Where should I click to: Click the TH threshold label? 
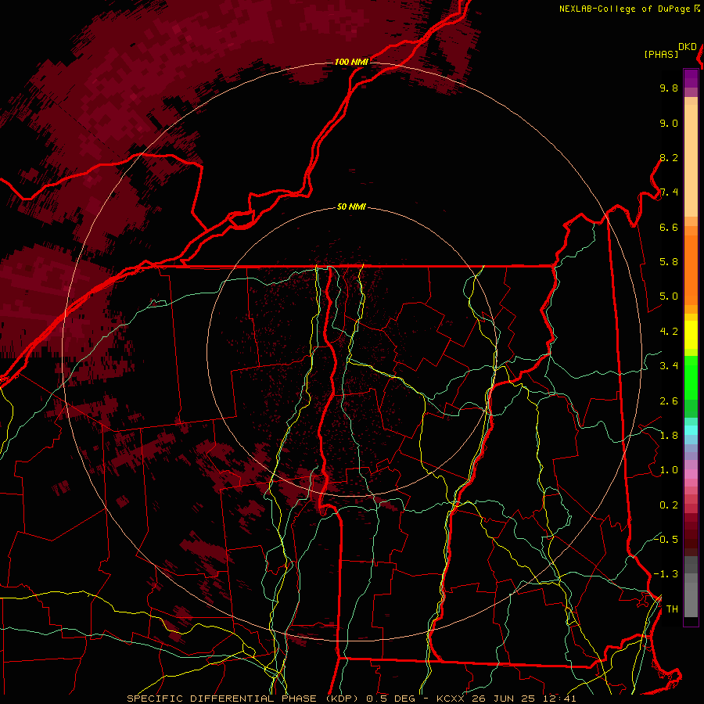(672, 609)
